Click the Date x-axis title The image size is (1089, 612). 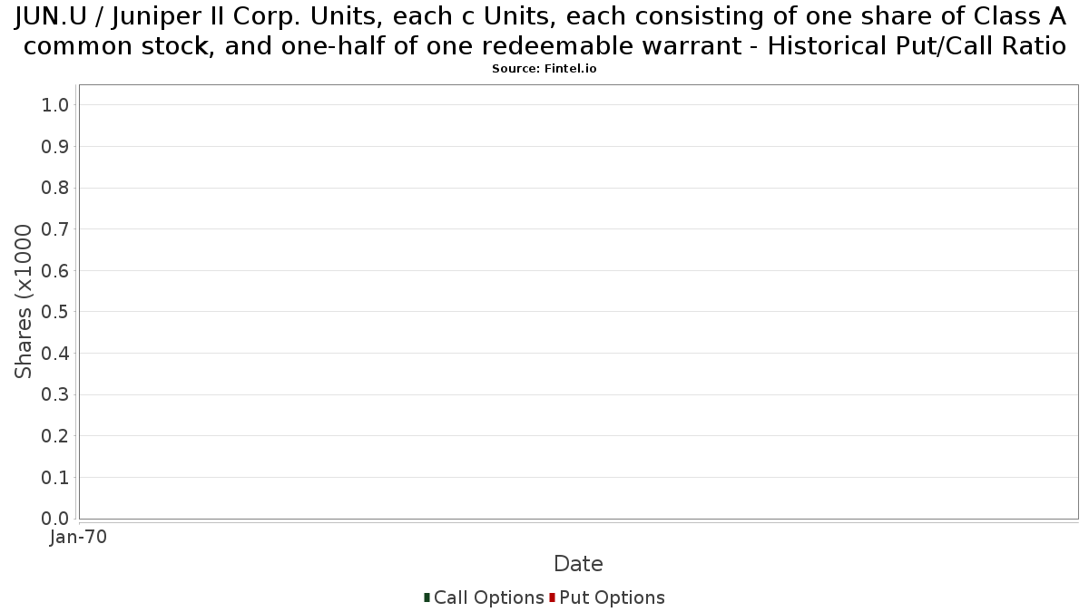[x=578, y=564]
